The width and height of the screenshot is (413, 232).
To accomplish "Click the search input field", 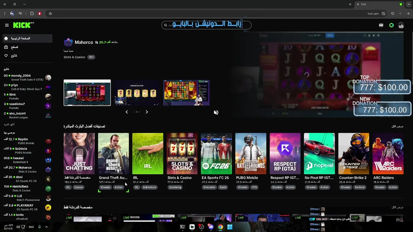I will tap(206, 25).
